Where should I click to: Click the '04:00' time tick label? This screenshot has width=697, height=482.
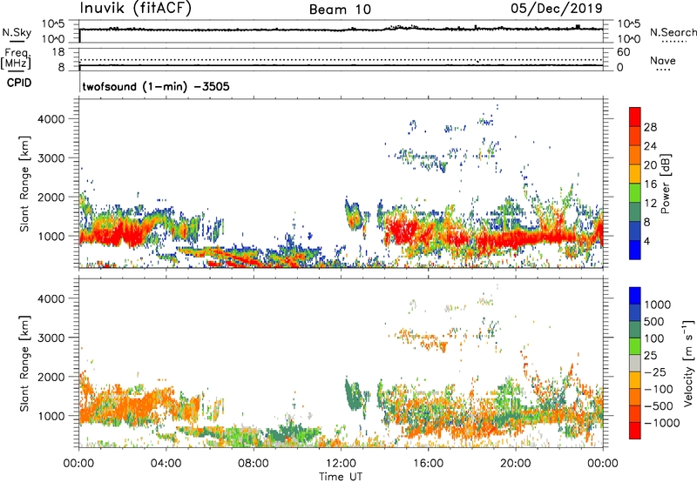[166, 464]
